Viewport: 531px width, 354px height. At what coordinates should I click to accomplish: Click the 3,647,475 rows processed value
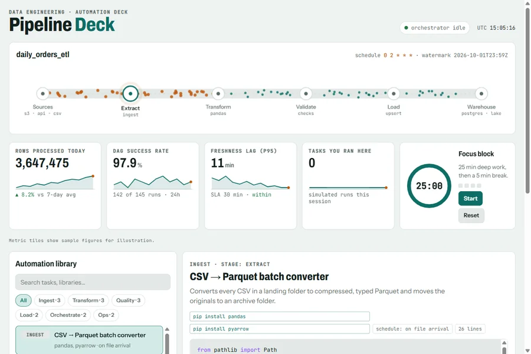(x=42, y=163)
